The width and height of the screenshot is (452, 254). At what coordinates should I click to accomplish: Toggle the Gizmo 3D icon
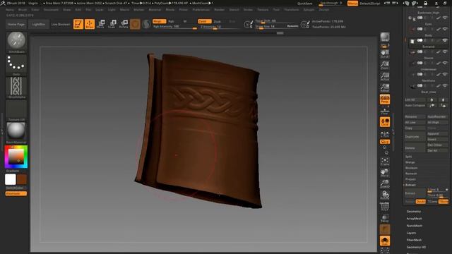click(x=135, y=24)
